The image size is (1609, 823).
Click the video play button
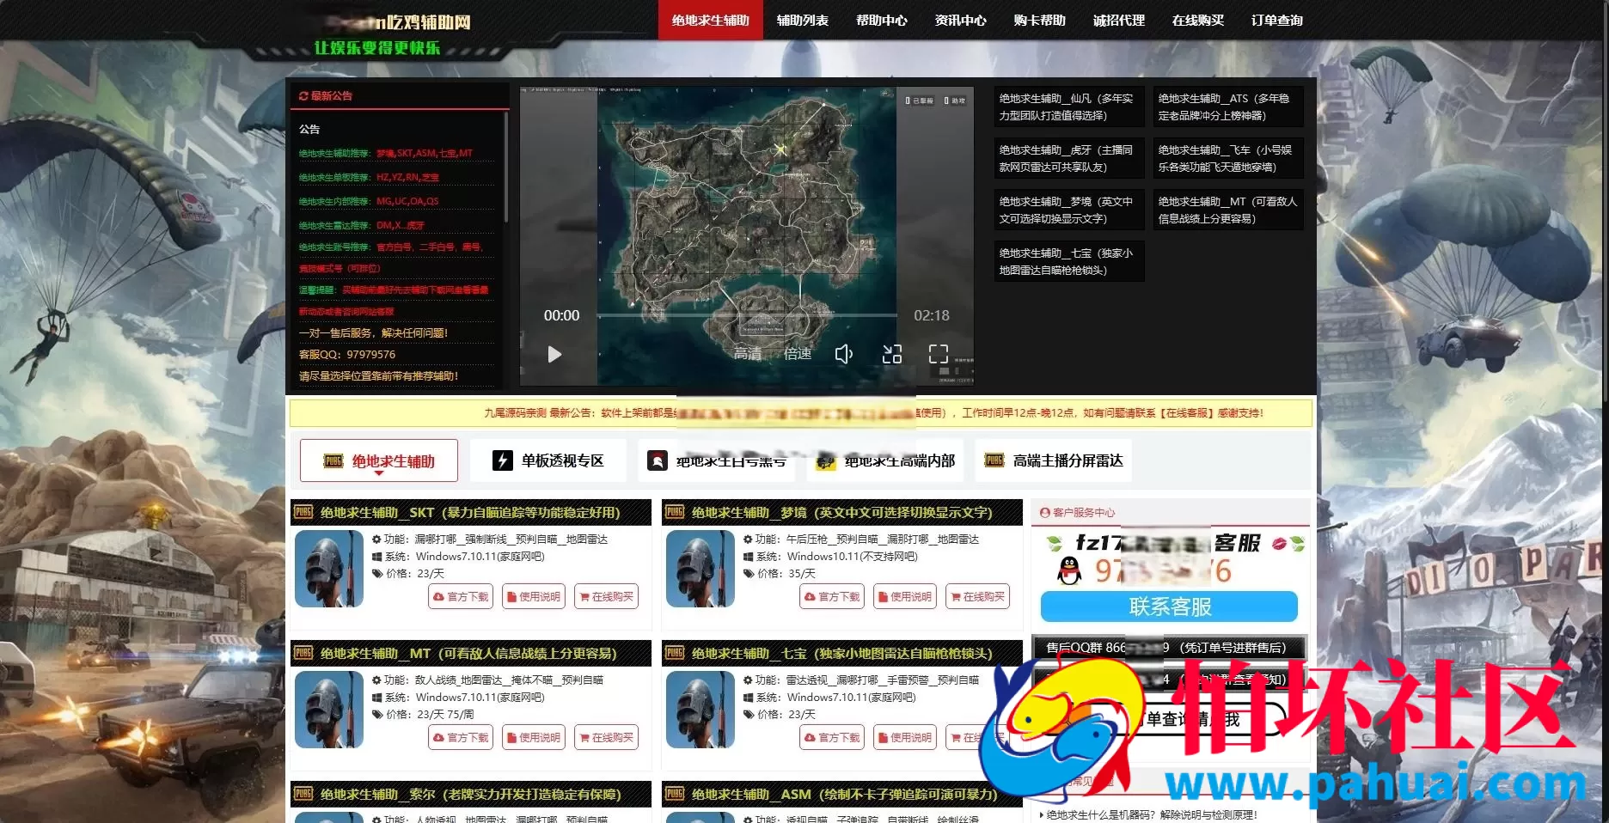(554, 354)
